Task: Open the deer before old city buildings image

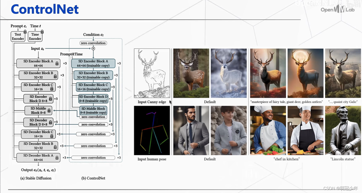Action: tap(343, 73)
